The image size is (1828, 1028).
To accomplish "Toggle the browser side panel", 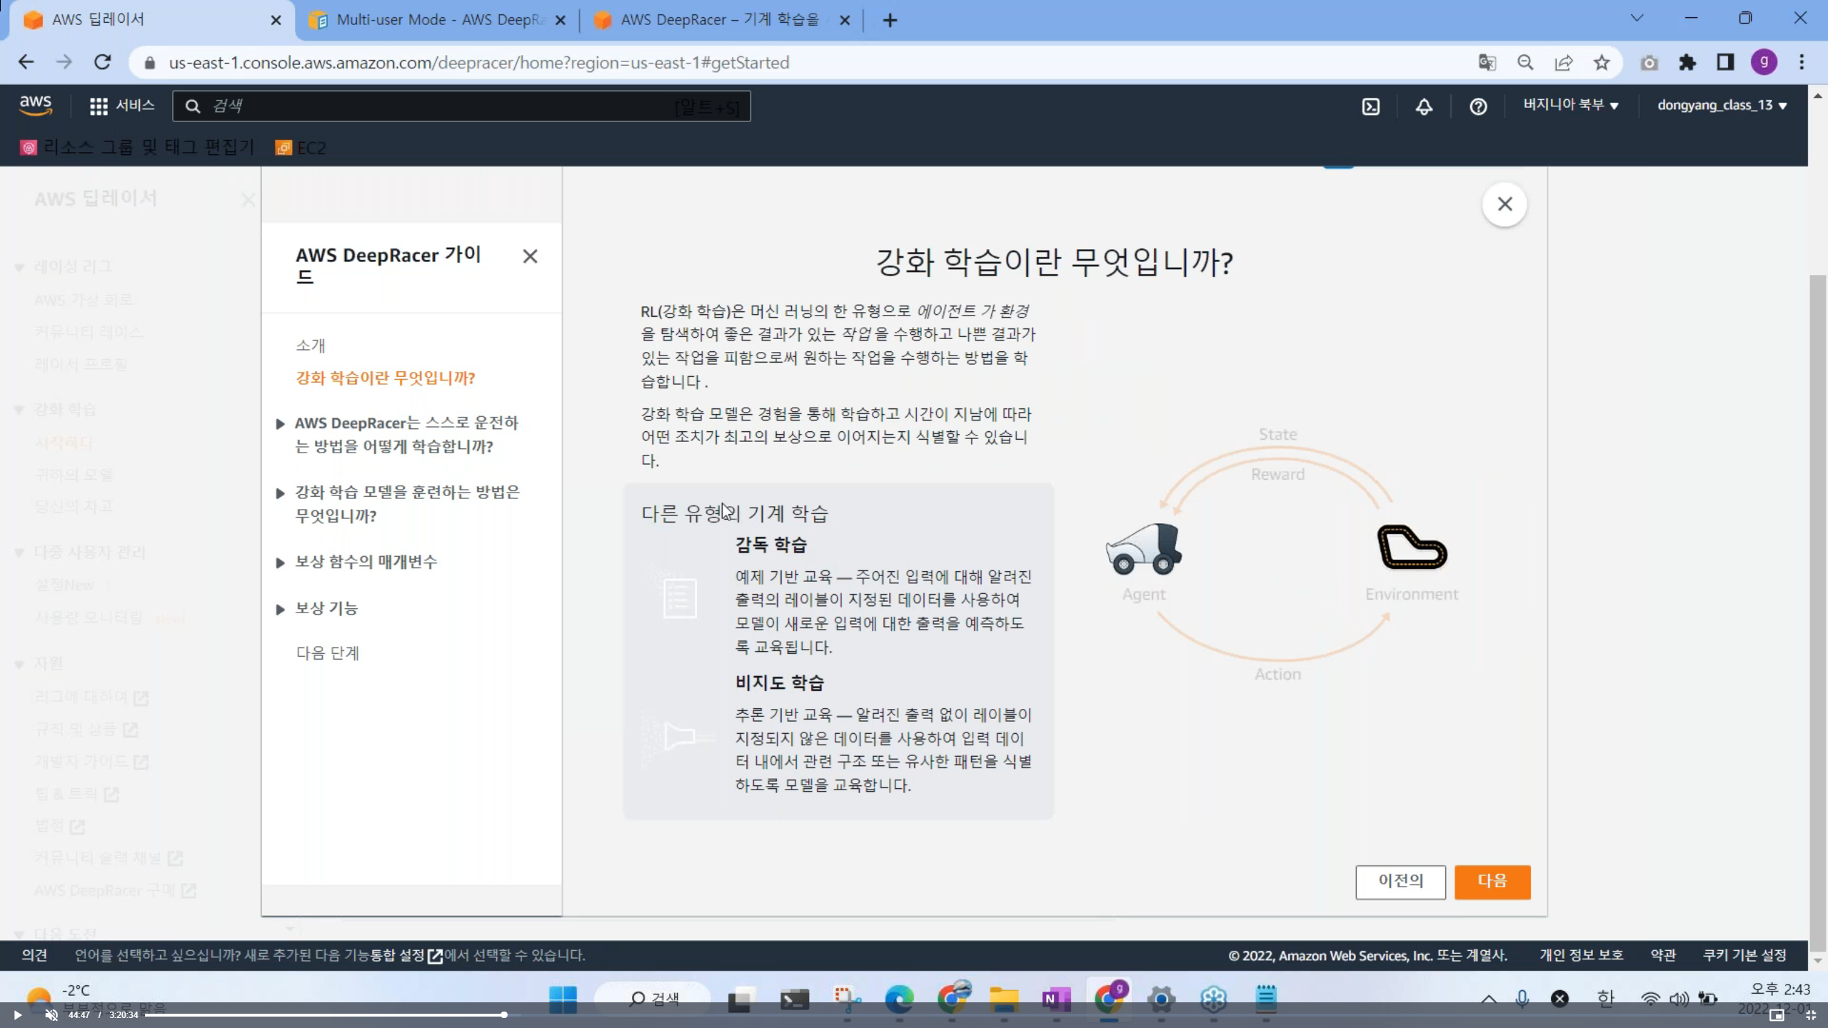I will pyautogui.click(x=1725, y=63).
